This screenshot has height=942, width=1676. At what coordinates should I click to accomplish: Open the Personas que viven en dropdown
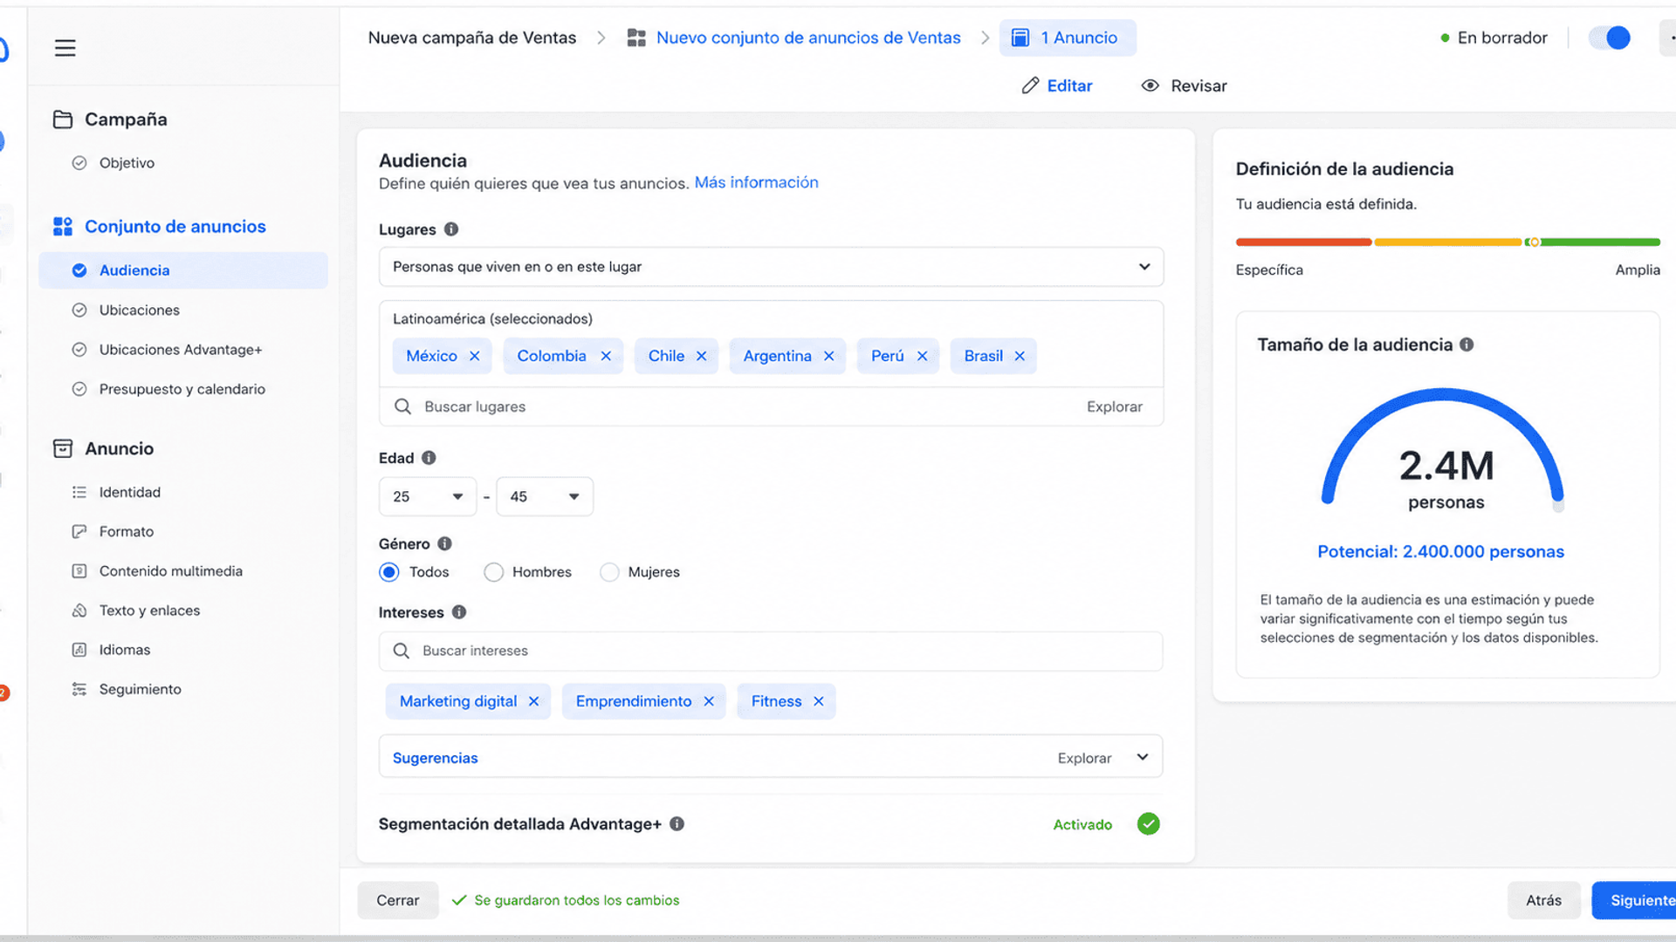pyautogui.click(x=771, y=267)
